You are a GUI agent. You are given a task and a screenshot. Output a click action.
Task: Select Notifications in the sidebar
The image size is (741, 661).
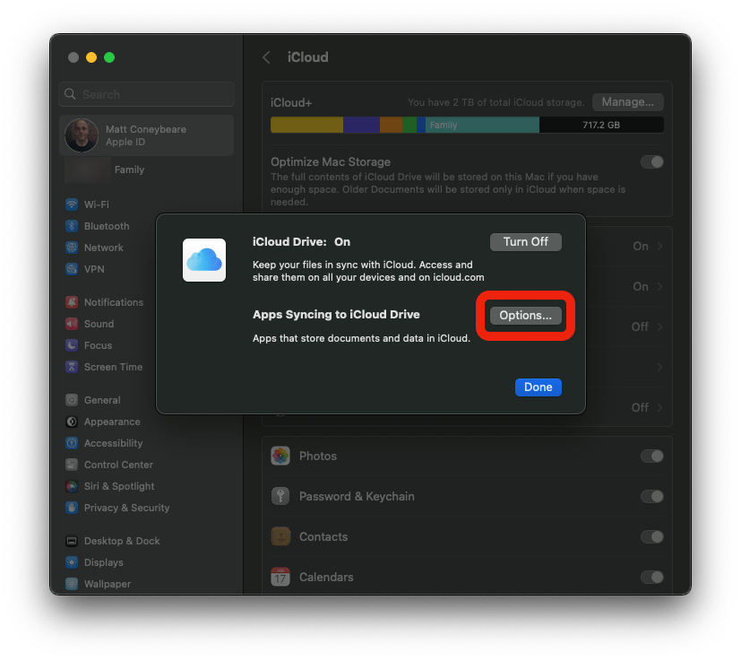[113, 302]
